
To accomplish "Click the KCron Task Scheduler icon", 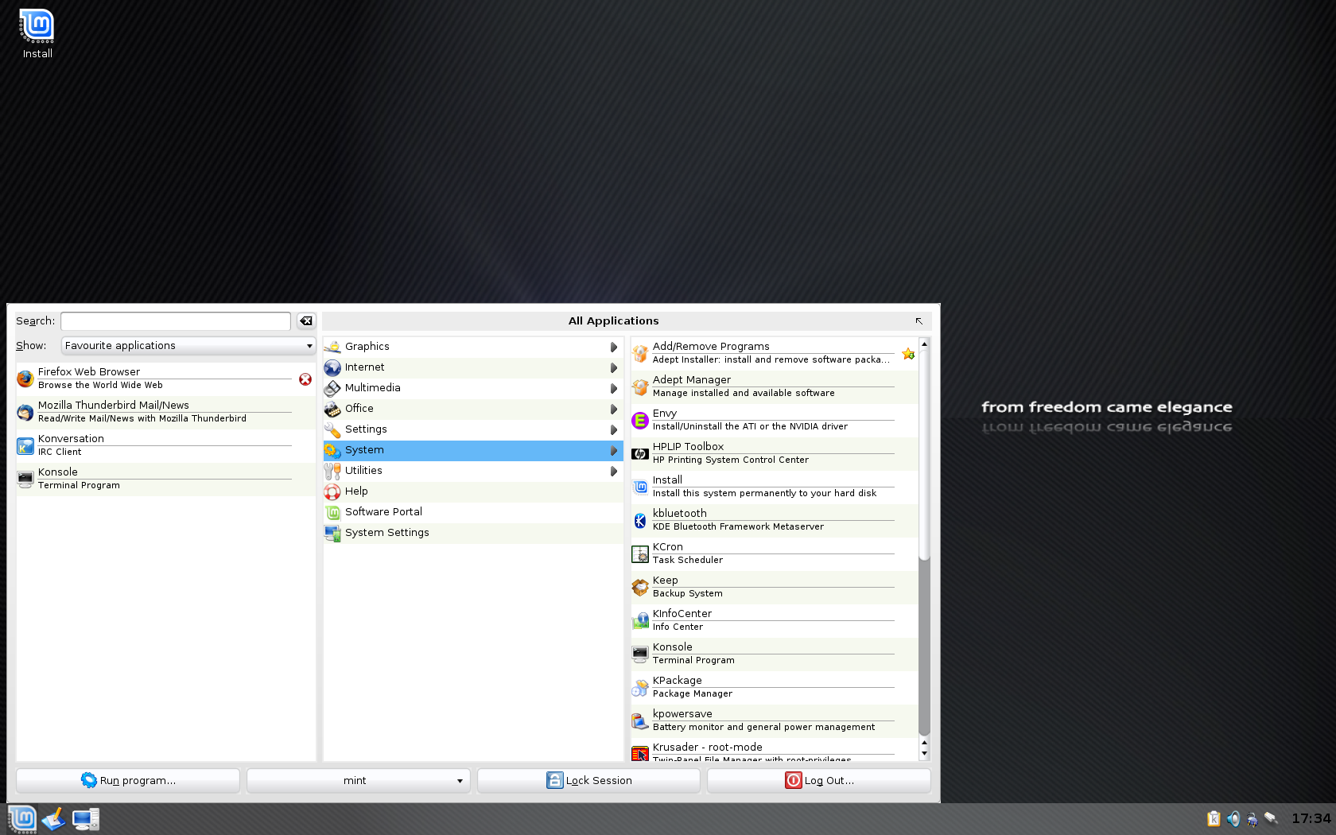I will [x=640, y=553].
